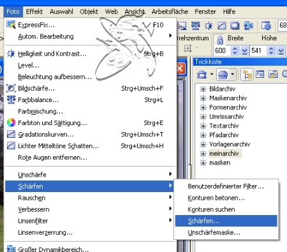This screenshot has height=252, width=287.
Task: Open the Trickkiste library chest icon
Action: click(x=223, y=75)
